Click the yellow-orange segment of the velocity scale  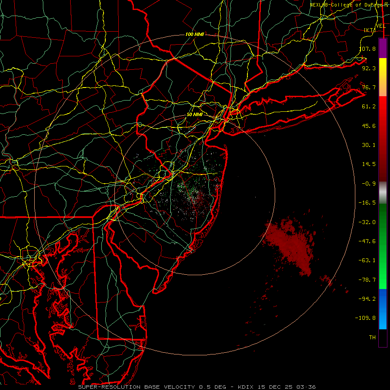pos(383,77)
